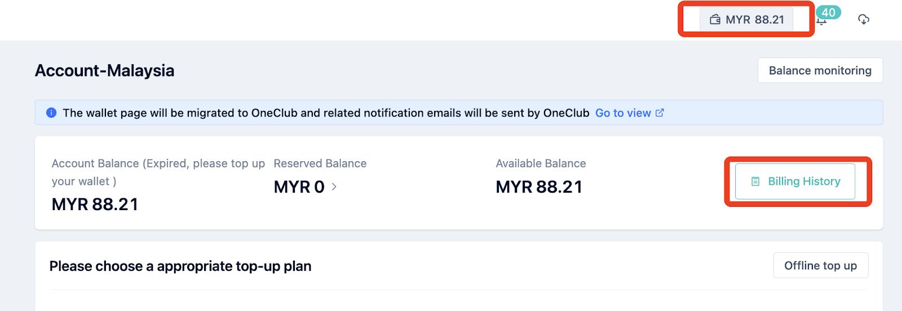Click the top-up plan section heading
The height and width of the screenshot is (311, 902).
pyautogui.click(x=180, y=266)
